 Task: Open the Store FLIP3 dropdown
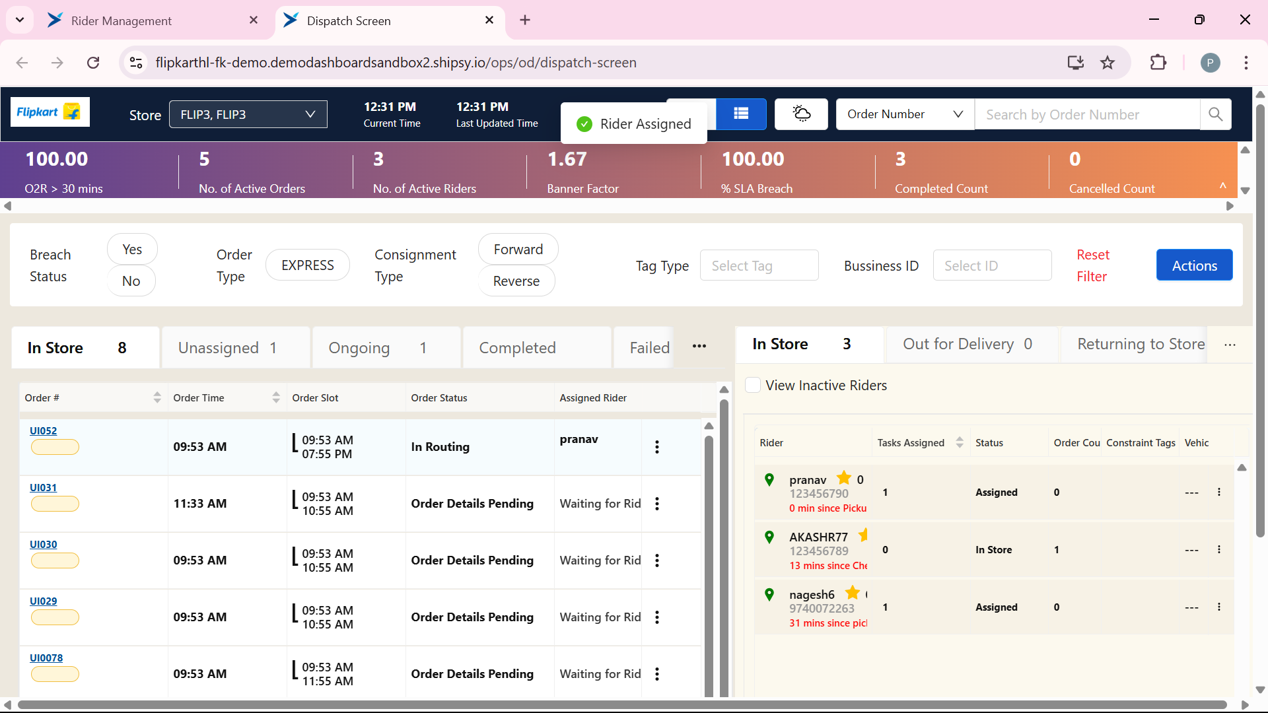pos(248,114)
